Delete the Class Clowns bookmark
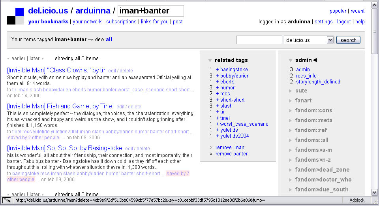Viewport: 379px width, 206px height. click(126, 71)
